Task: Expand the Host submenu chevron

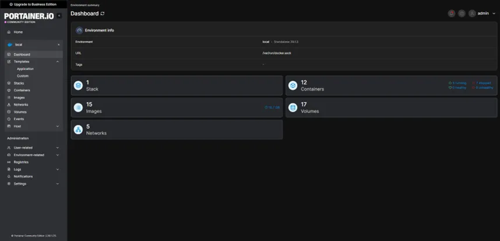Action: (57, 127)
